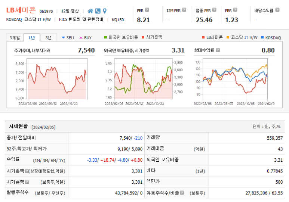
Task: Click the LB세미콘 company name title
Action: [21, 10]
